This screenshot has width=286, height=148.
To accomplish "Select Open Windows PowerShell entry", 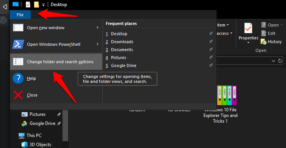I will (x=56, y=44).
